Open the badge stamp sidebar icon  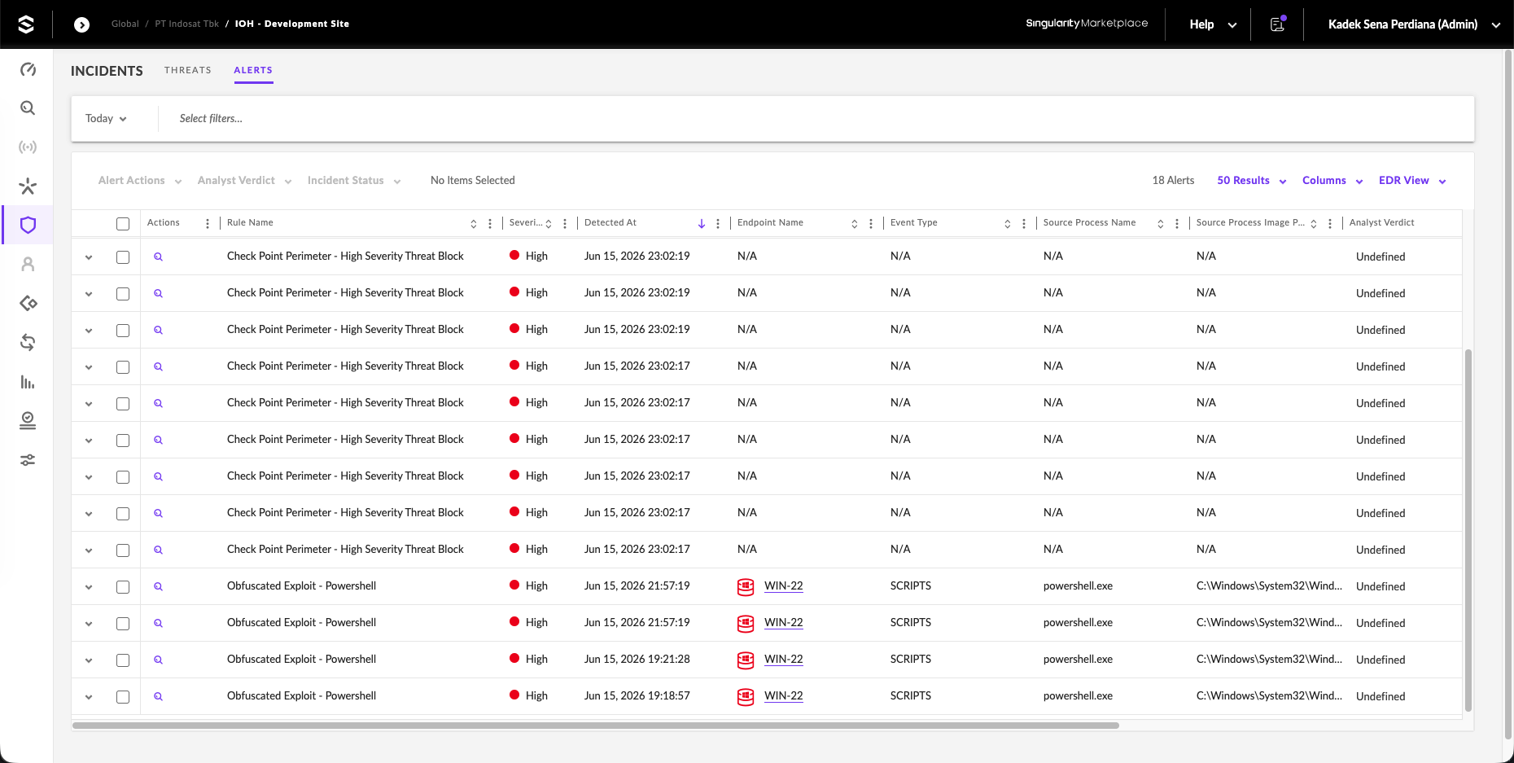(x=28, y=421)
